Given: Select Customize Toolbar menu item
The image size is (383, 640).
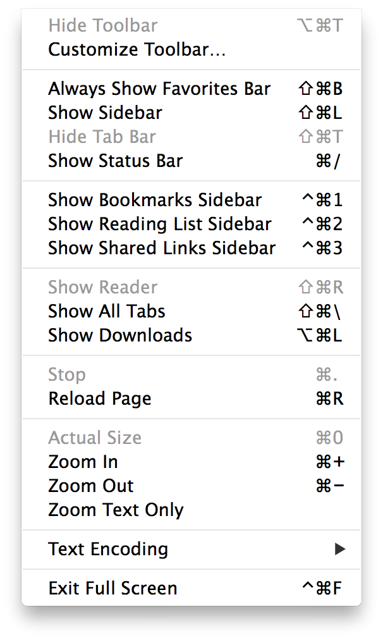Looking at the screenshot, I should tap(137, 49).
